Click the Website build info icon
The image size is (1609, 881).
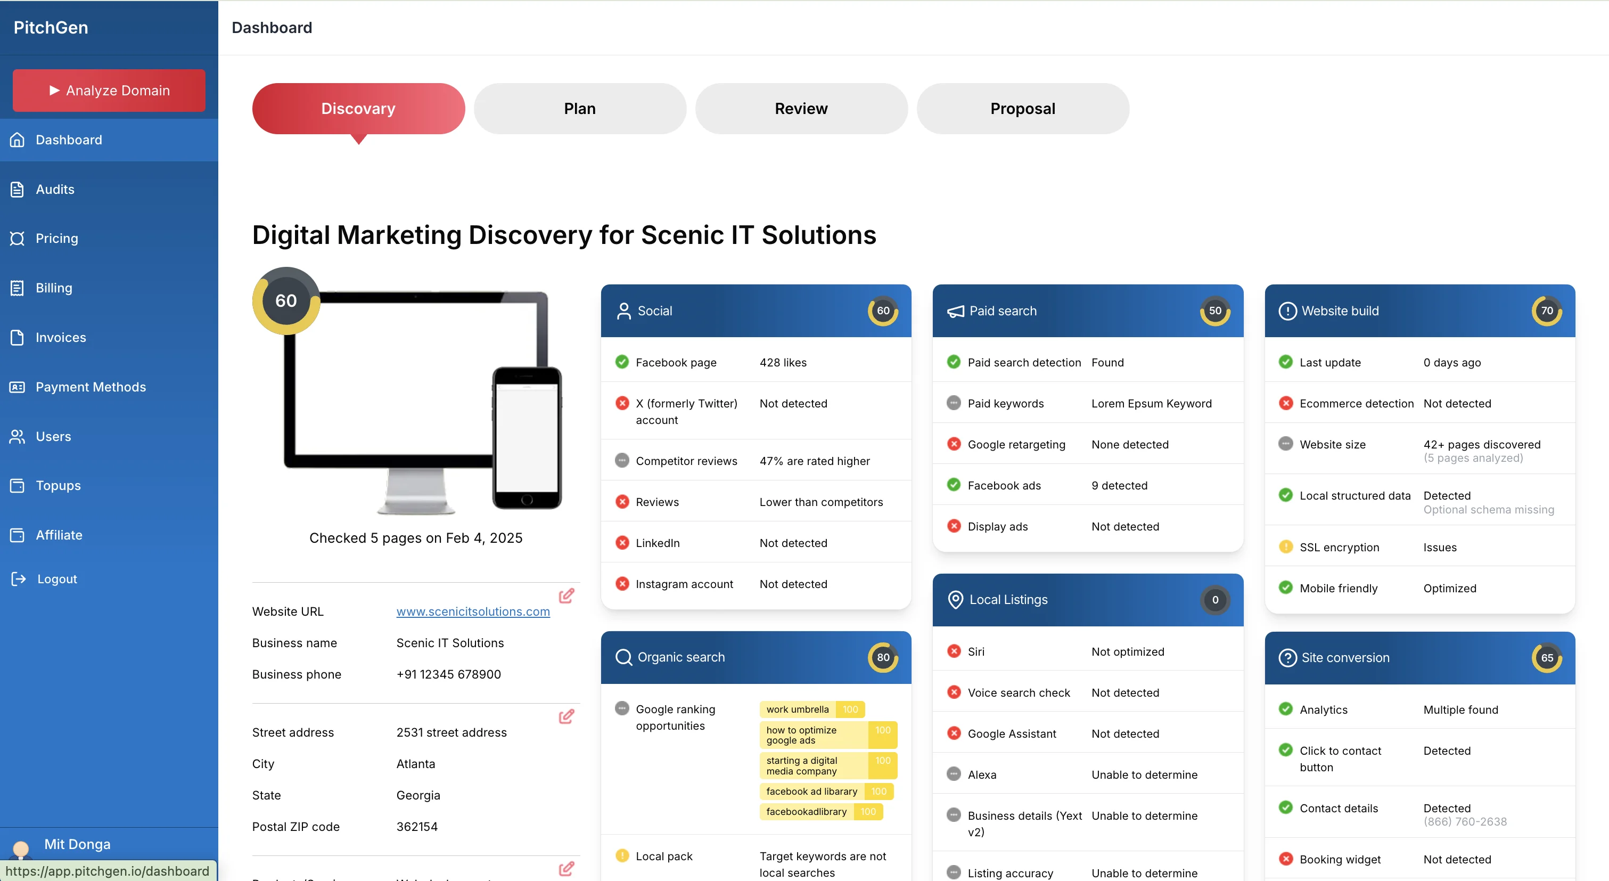coord(1287,311)
